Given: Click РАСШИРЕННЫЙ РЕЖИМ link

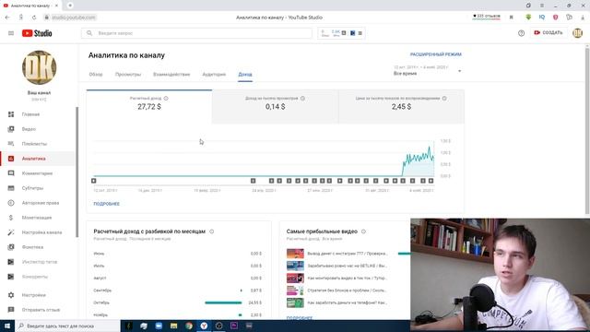Looking at the screenshot, I should (436, 54).
